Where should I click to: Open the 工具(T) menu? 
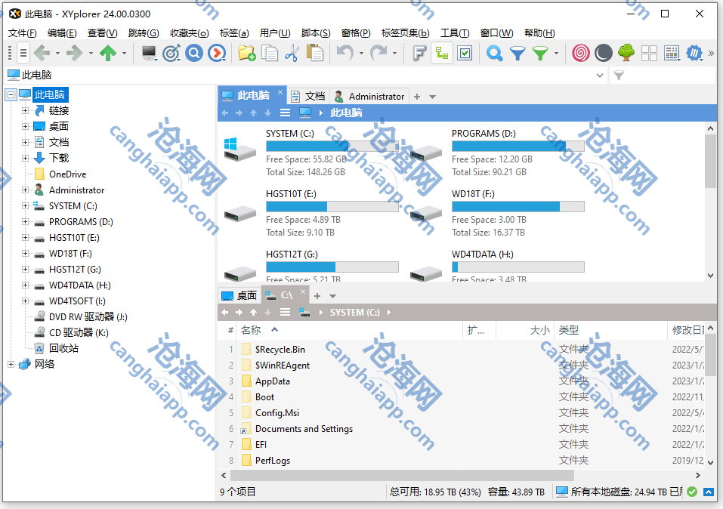click(454, 33)
